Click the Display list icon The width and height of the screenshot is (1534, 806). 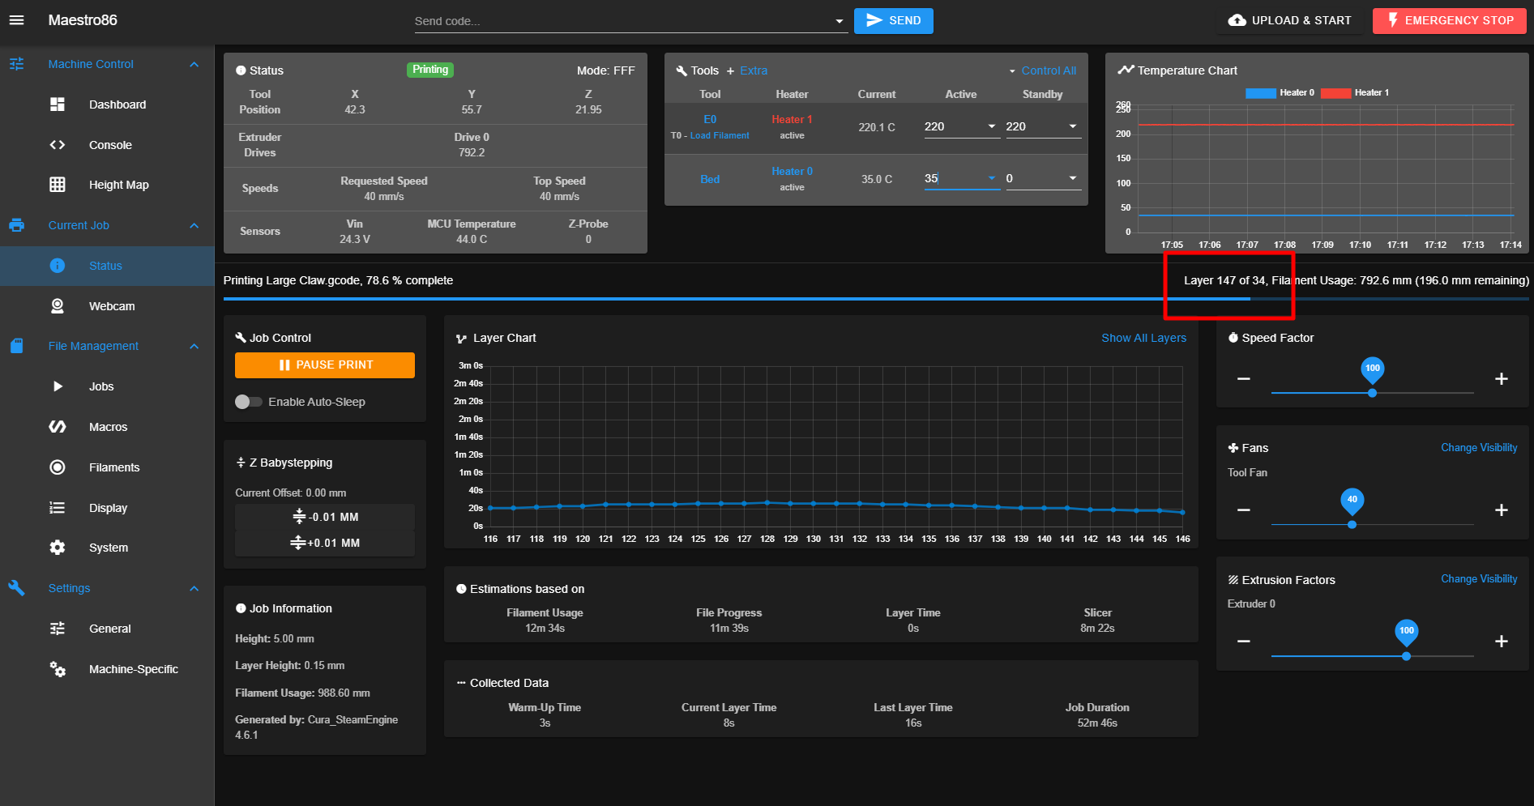click(58, 508)
